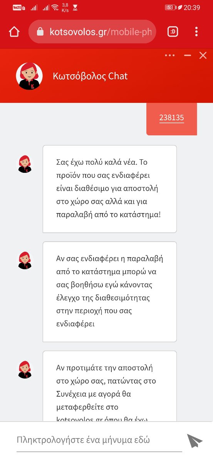Send message with paper plane icon
Viewport: 213px width, 464px height.
click(x=195, y=441)
